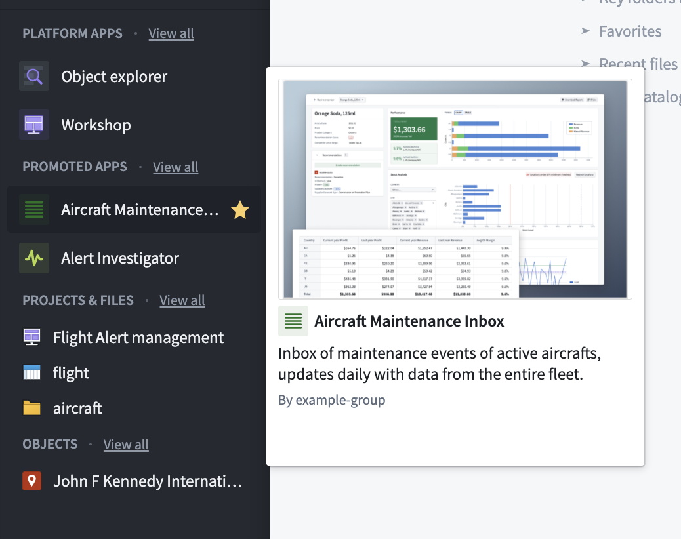Image resolution: width=681 pixels, height=539 pixels.
Task: View all Projects & Files
Action: [182, 300]
